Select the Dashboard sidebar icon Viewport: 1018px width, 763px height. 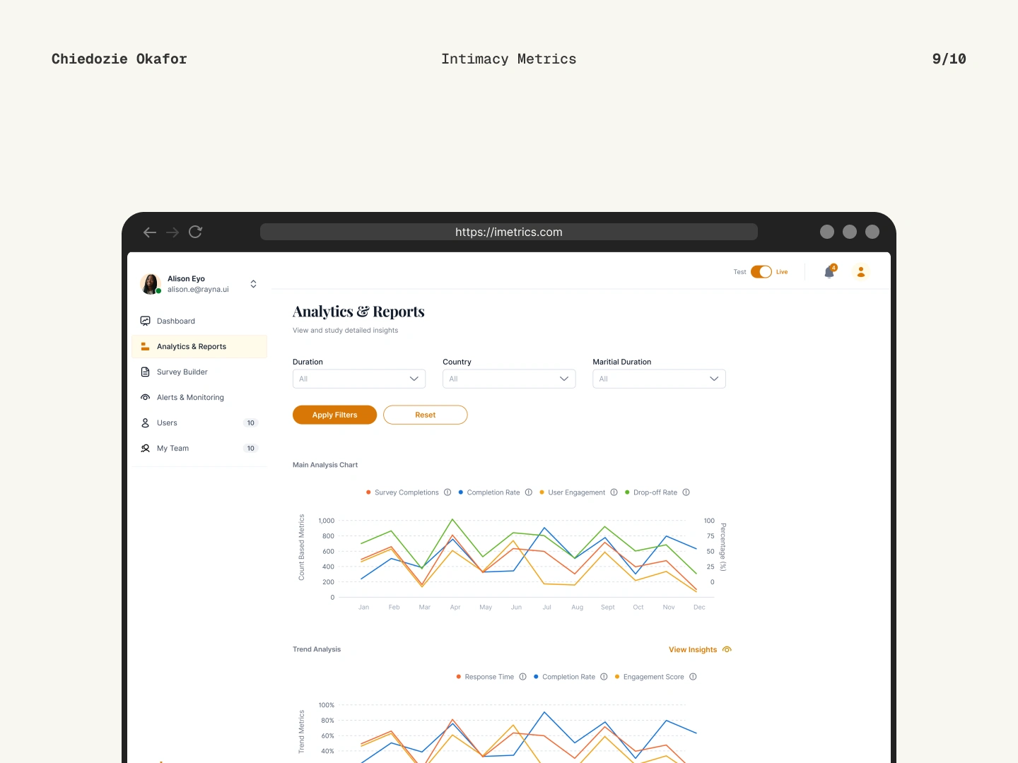pyautogui.click(x=145, y=321)
